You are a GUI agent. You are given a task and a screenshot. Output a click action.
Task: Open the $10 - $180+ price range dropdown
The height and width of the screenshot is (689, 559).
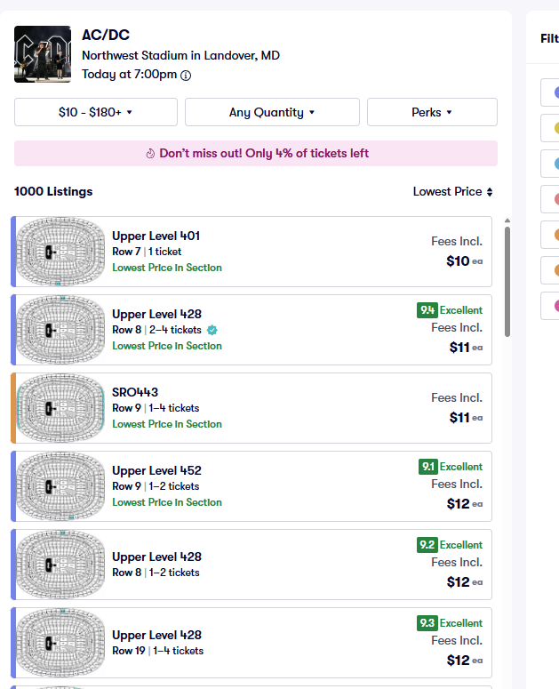coord(96,112)
